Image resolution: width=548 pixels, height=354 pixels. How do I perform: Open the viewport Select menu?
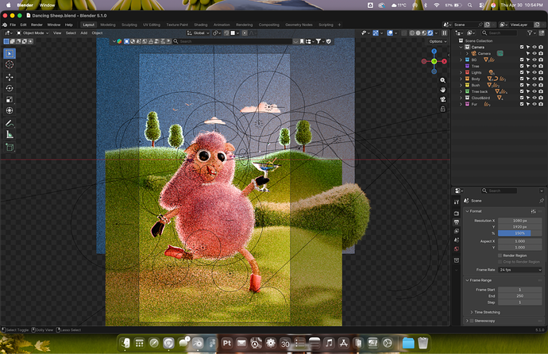(71, 33)
